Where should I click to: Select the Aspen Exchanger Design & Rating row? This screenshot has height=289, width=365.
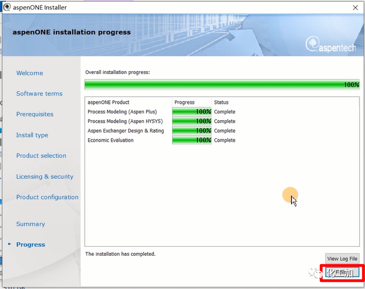pyautogui.click(x=126, y=130)
